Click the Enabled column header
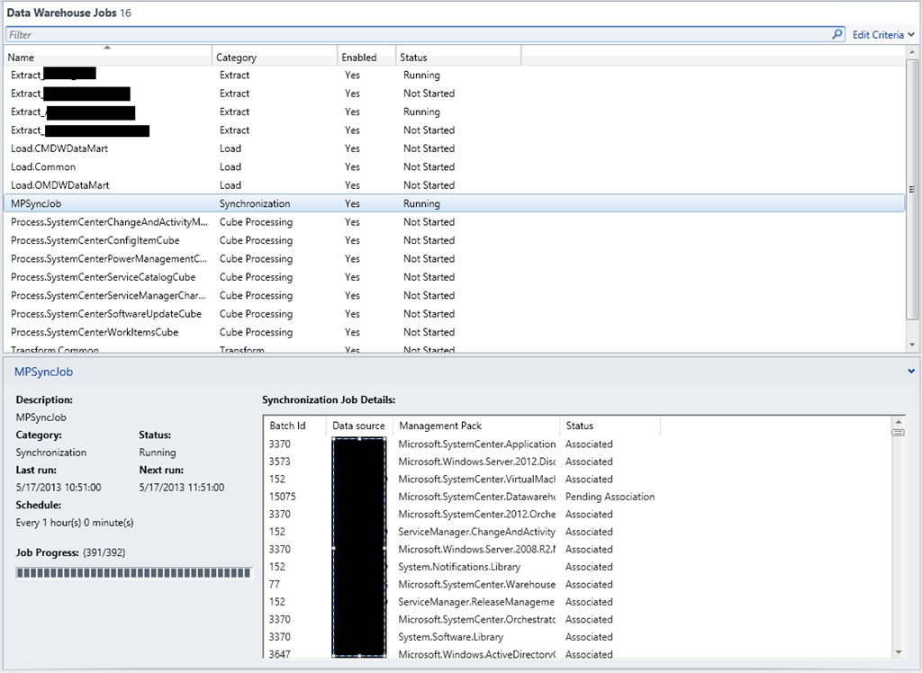Image resolution: width=922 pixels, height=673 pixels. [x=366, y=58]
